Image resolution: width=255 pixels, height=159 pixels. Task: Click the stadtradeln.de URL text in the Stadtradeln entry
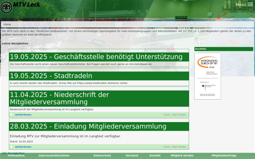coord(98,83)
